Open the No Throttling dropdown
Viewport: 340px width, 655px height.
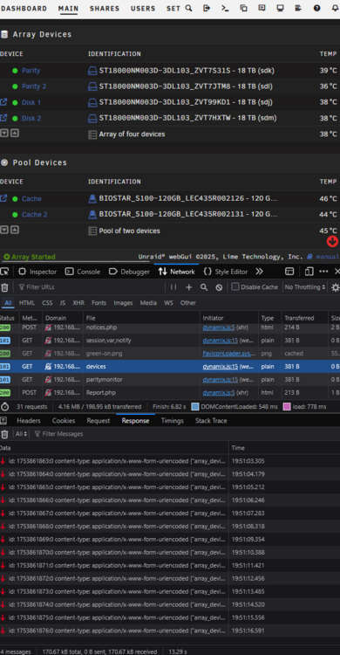[304, 287]
